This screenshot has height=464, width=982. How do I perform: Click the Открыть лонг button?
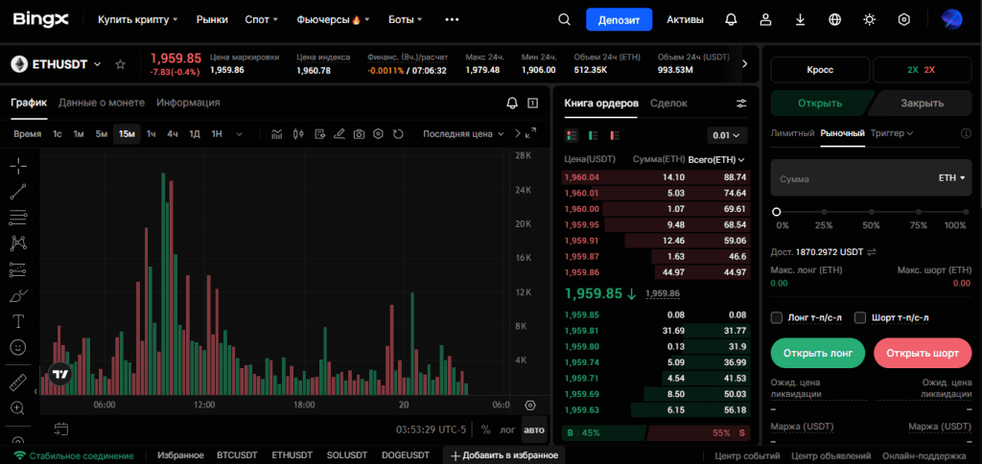(x=817, y=353)
